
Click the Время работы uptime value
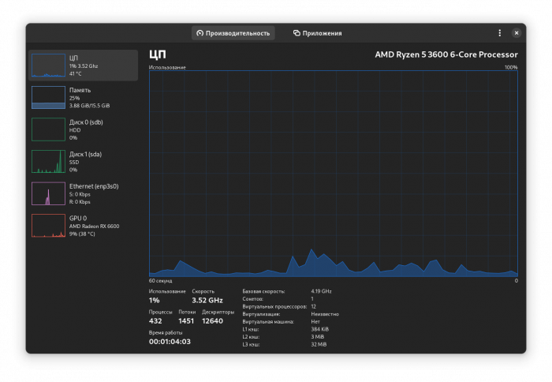170,342
